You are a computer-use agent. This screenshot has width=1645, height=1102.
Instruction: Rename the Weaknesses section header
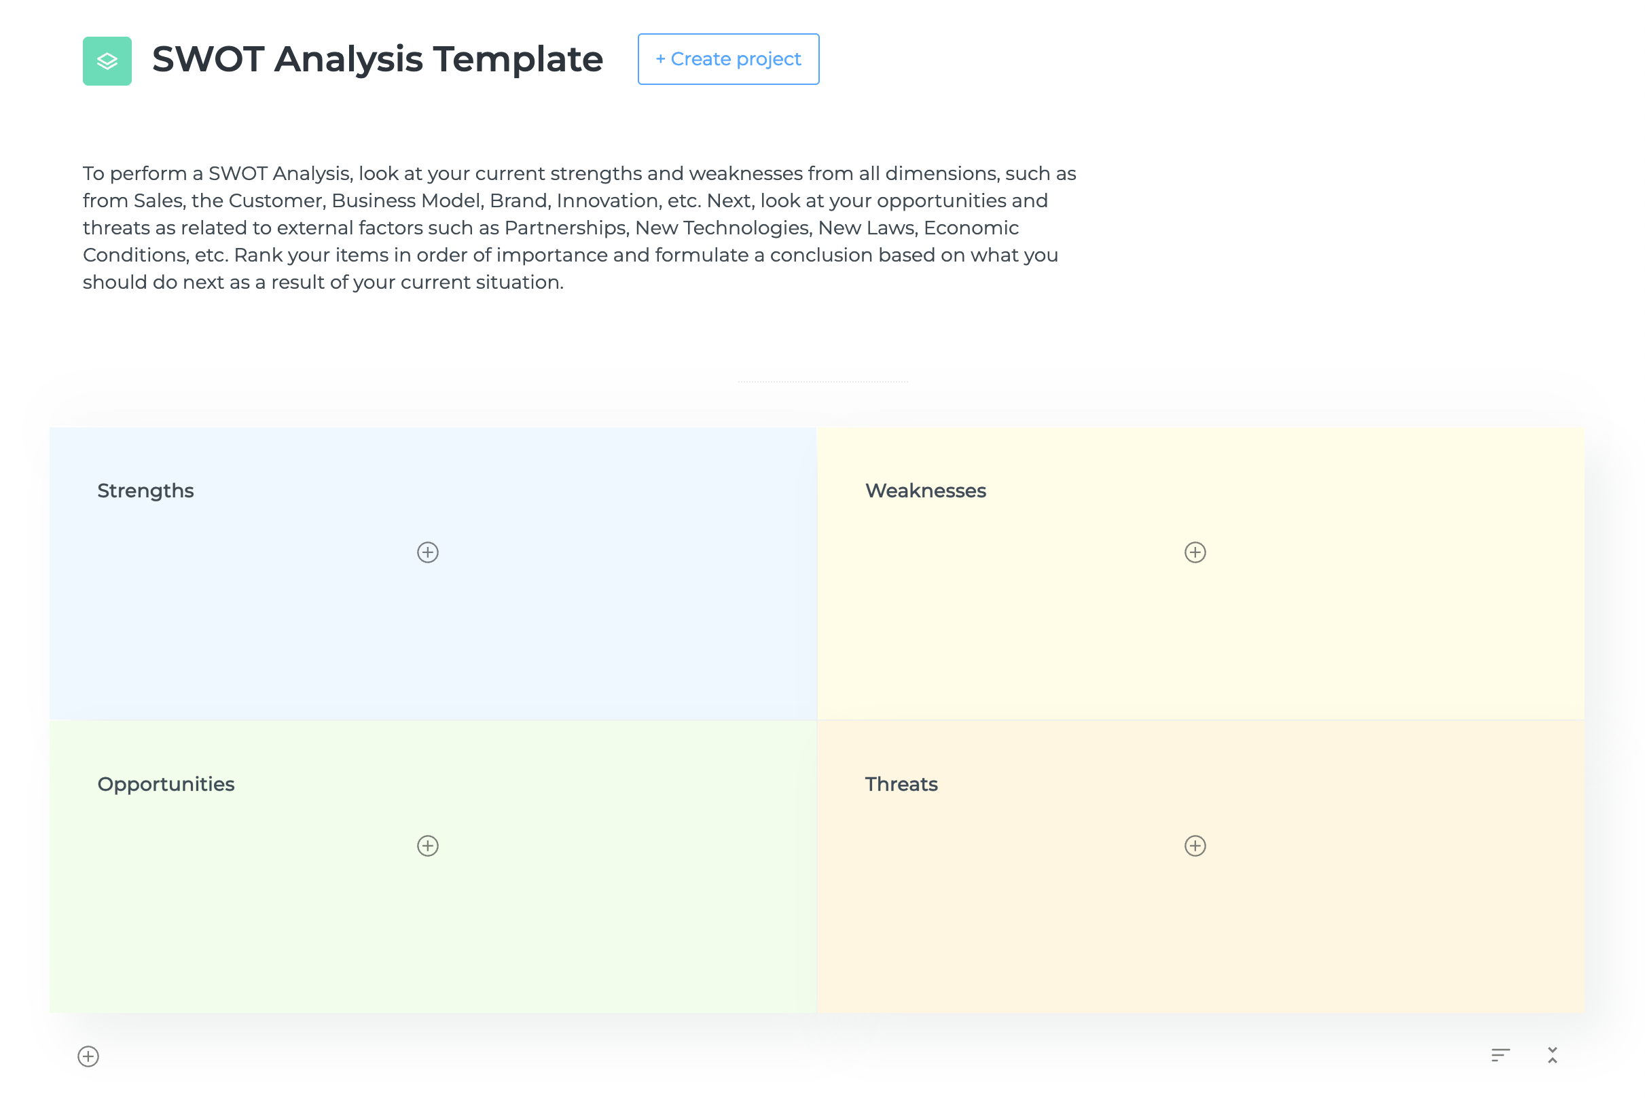click(x=926, y=491)
